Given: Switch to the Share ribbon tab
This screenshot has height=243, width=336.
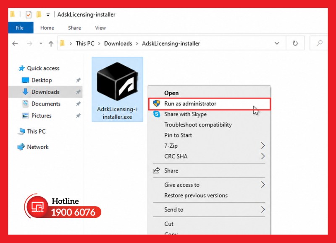Looking at the screenshot, I should (74, 28).
